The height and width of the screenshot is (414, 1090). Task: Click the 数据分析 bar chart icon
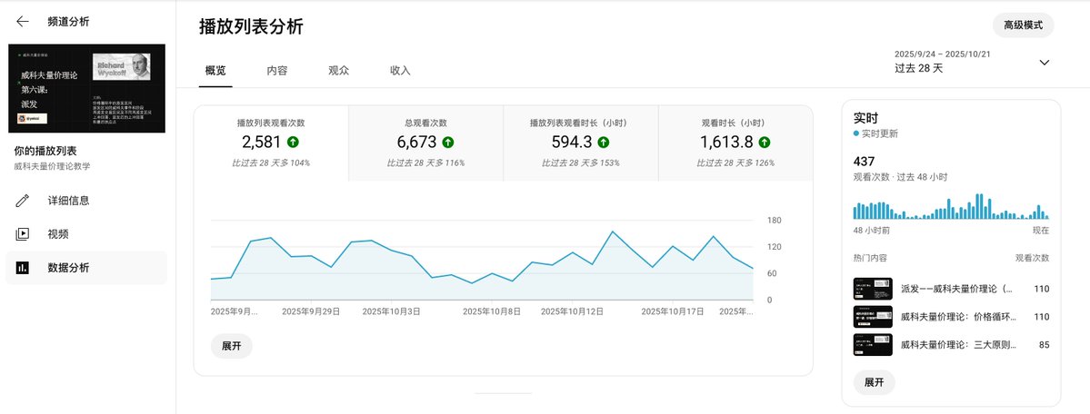23,268
